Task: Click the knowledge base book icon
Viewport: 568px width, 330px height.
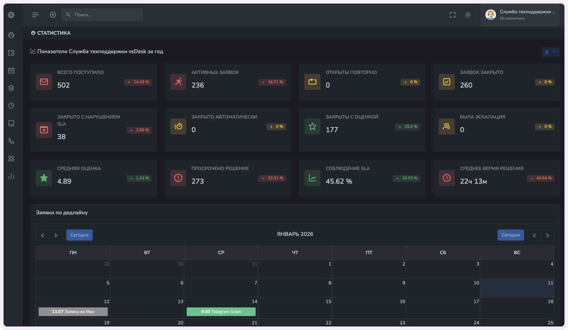Action: coord(11,123)
